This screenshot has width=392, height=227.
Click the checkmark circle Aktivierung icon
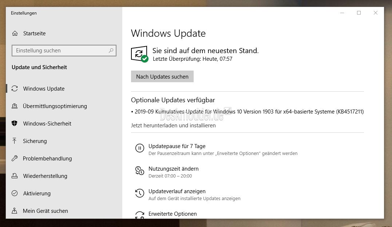(15, 193)
